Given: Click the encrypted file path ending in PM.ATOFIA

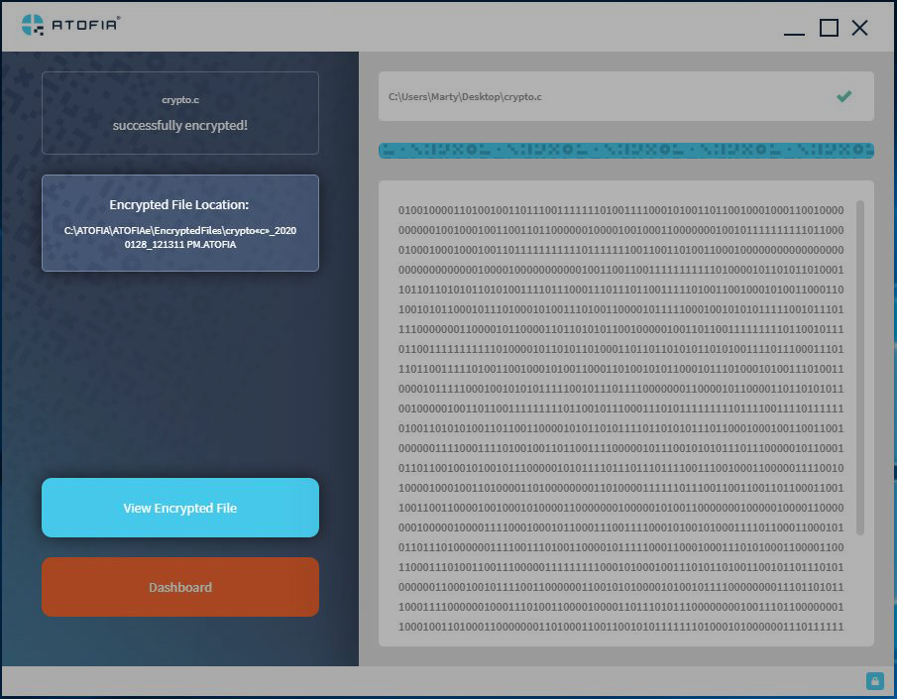Looking at the screenshot, I should [180, 237].
